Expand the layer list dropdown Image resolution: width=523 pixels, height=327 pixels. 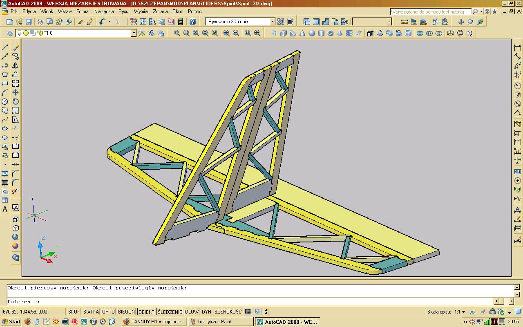coord(134,33)
